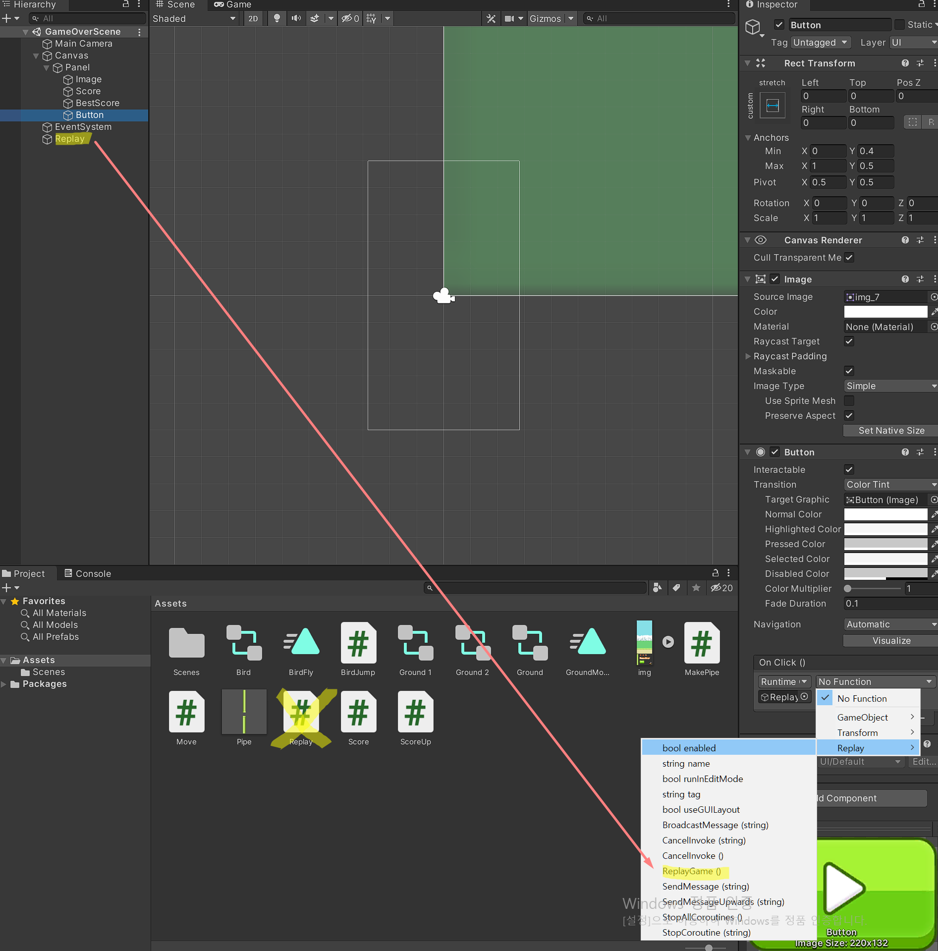Open the Transition Color Tint dropdown
The image size is (938, 951).
point(890,484)
